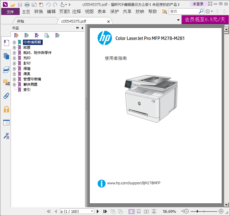Screen dimensions: 230x216
Task: Open the Attachments paperclip icon
Action: [6, 96]
